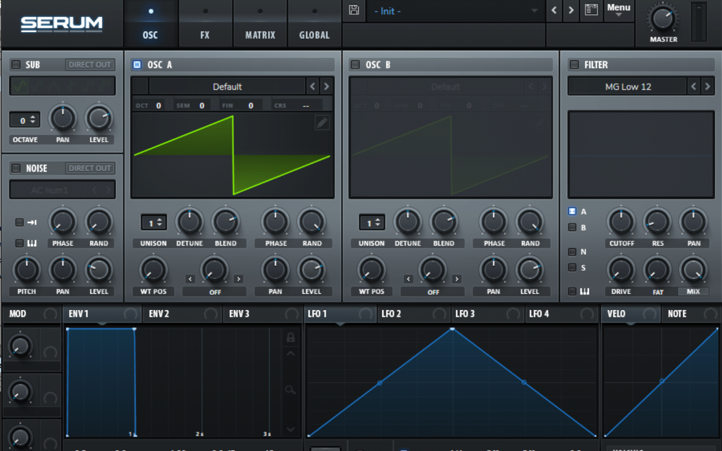Click the ENV 2 modulation source handle
Image resolution: width=722 pixels, height=451 pixels.
[211, 314]
